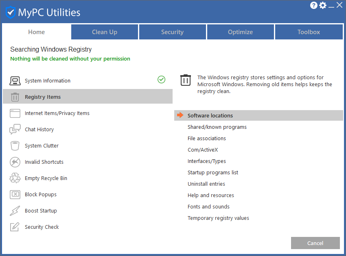
Task: Open help via the question mark icon
Action: click(313, 5)
